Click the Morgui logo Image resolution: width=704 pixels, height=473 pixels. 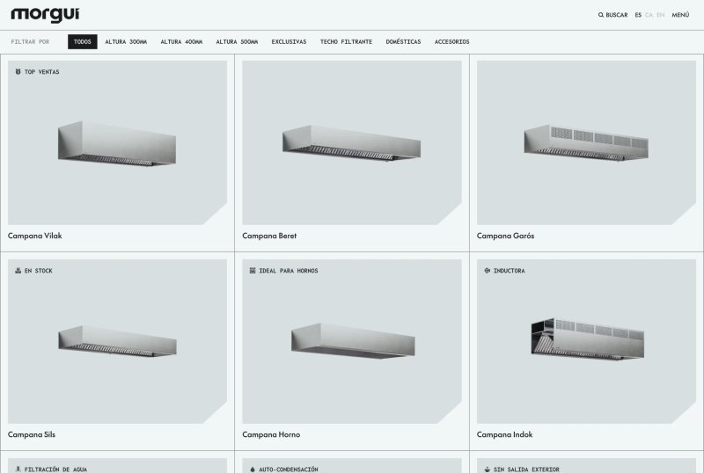pyautogui.click(x=45, y=15)
